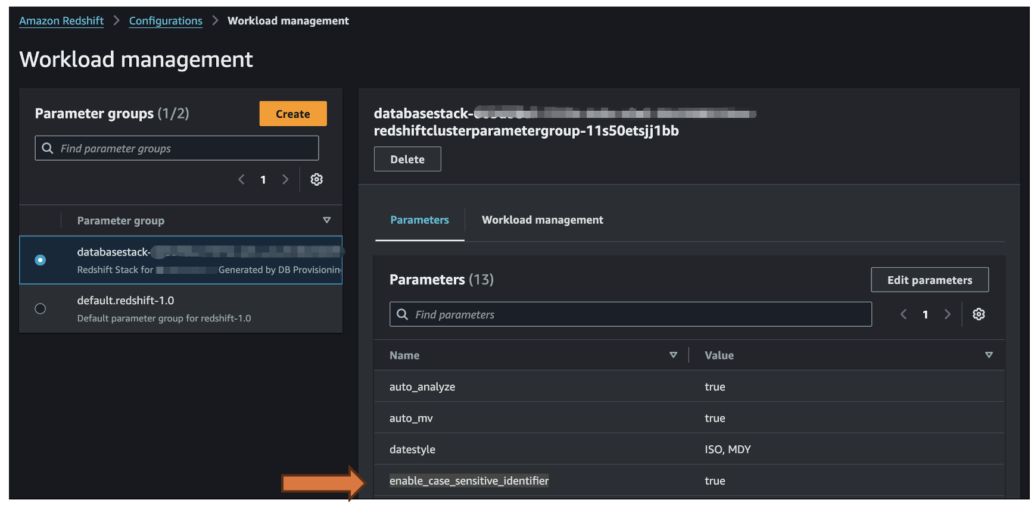Screen dimensions: 1034x506
Task: Open parameter groups table settings gear
Action: 316,179
